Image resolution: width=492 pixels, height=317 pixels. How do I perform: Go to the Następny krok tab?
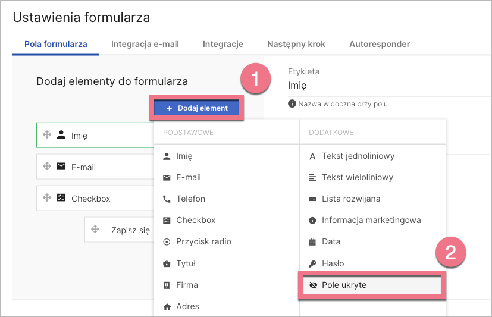click(296, 44)
